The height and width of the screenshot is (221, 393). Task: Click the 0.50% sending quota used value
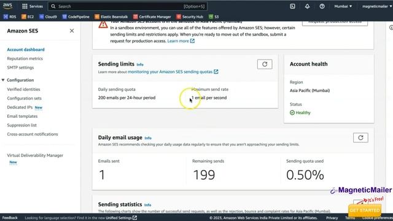pyautogui.click(x=305, y=174)
